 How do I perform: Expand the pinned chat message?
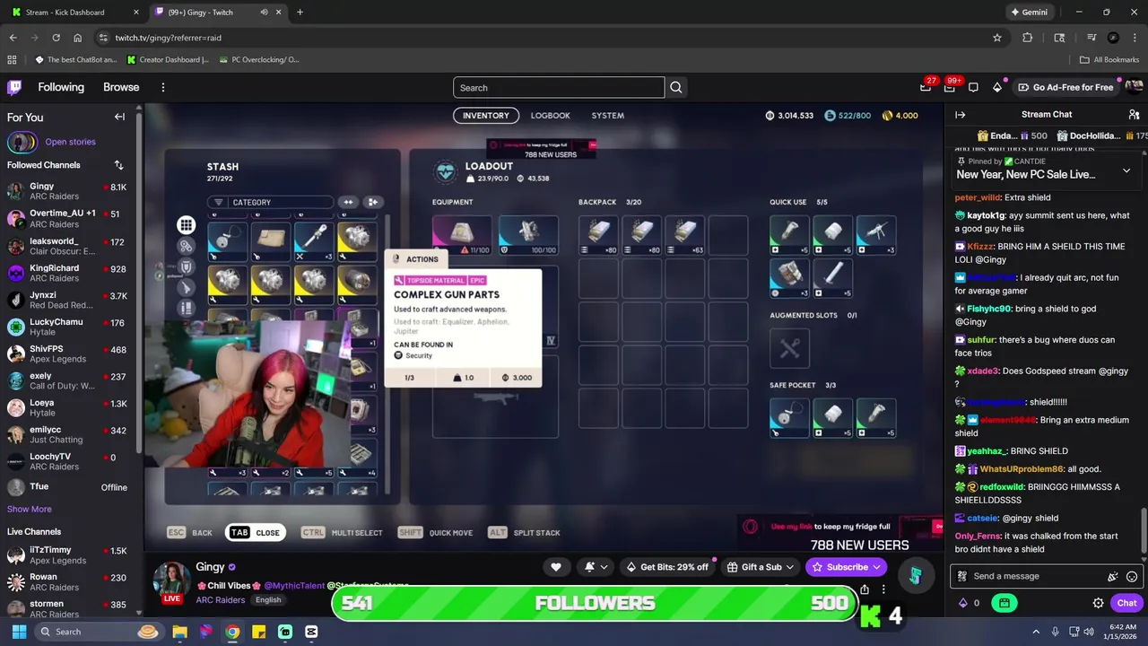tap(1126, 170)
